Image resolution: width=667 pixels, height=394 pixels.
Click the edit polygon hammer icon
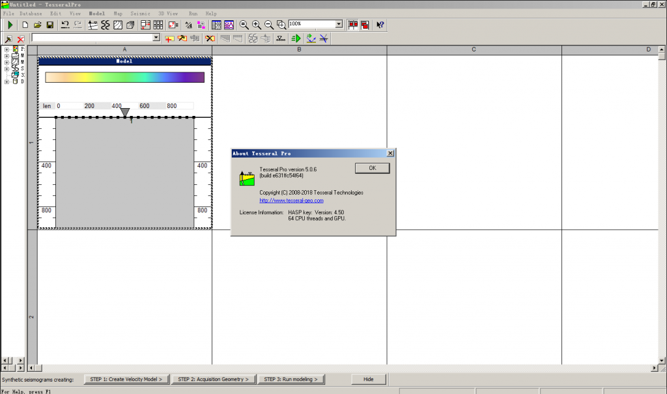pyautogui.click(x=182, y=38)
